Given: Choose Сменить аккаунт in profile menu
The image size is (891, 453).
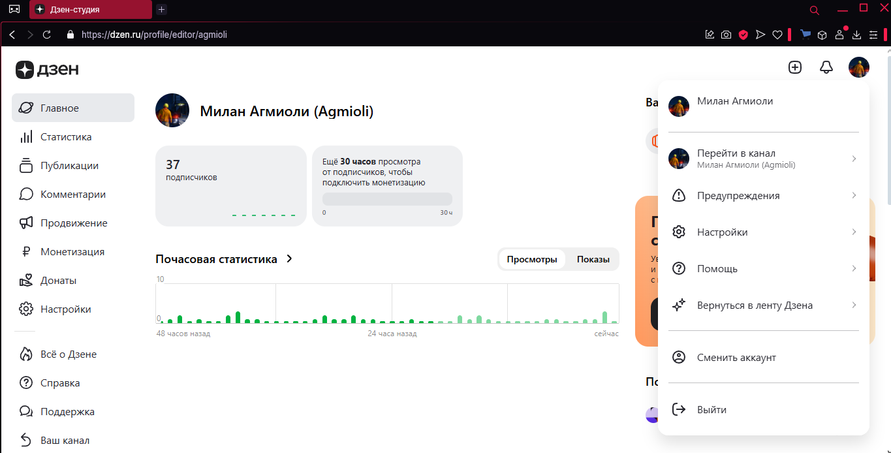Looking at the screenshot, I should [764, 357].
